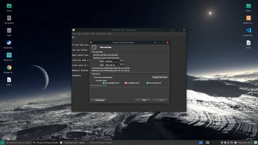Click the Universal time line text
This screenshot has height=145, width=258.
[111, 68]
